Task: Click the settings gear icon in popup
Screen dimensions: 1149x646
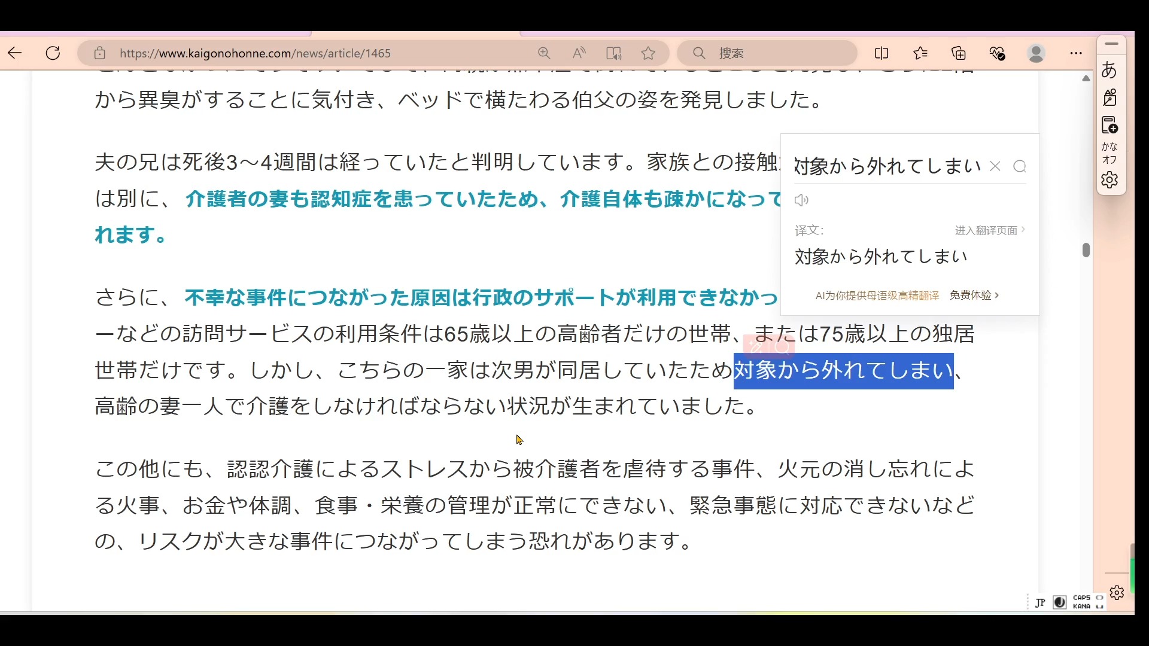Action: 1109,181
